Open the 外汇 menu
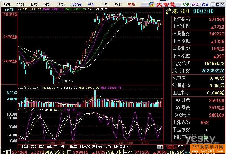The image size is (226, 154). 118,5
